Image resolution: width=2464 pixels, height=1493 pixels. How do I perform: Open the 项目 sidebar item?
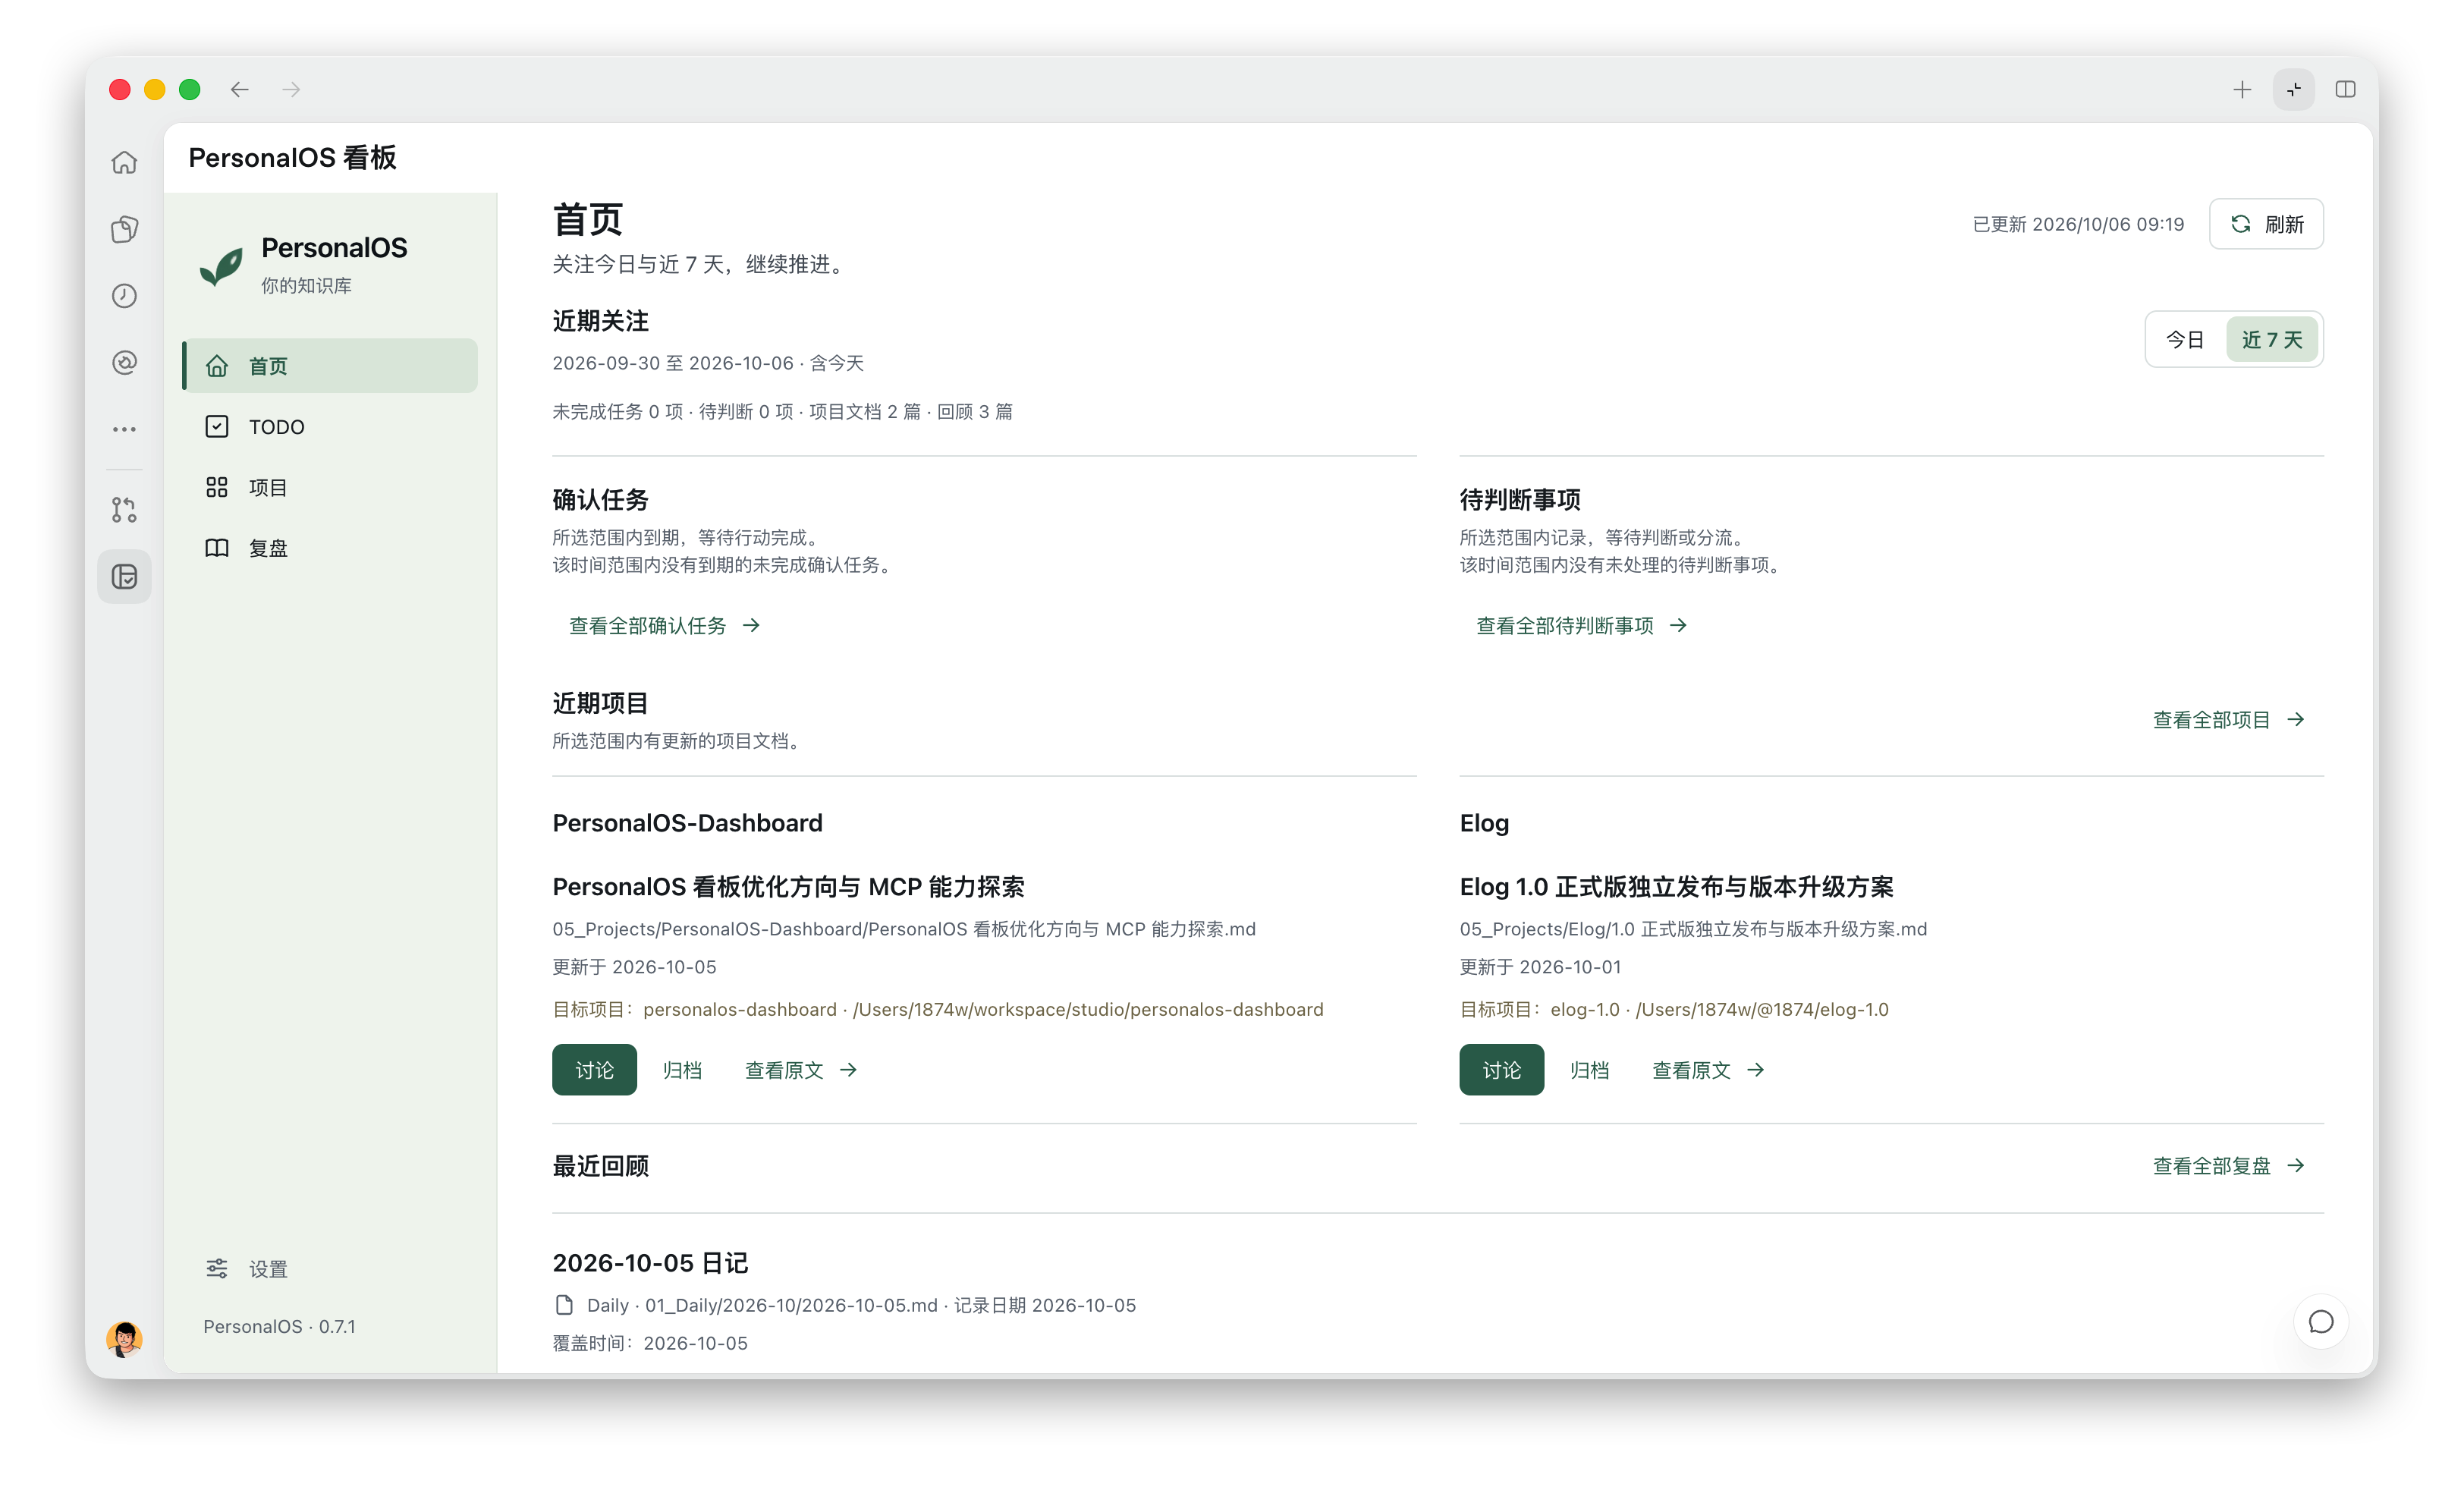click(330, 487)
